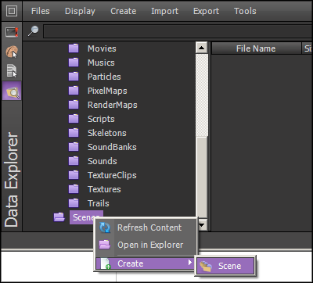
Task: Click the Refresh Content arrows icon
Action: [105, 227]
